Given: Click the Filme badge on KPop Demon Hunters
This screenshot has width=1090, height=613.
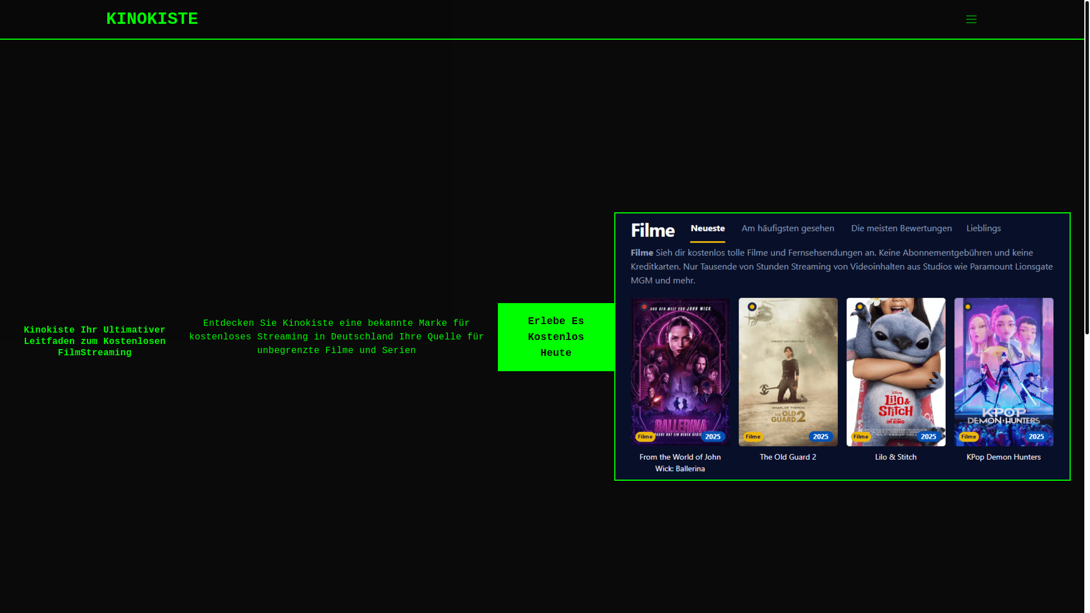Looking at the screenshot, I should (969, 436).
